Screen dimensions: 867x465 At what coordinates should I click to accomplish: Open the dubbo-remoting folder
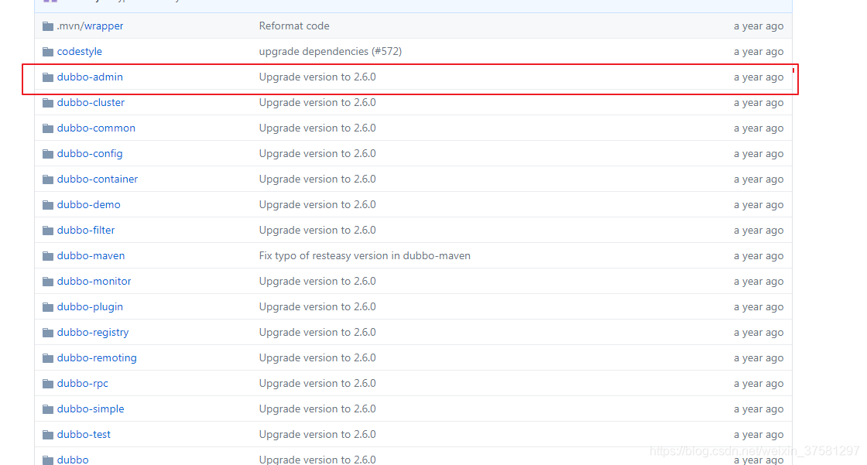click(x=97, y=357)
